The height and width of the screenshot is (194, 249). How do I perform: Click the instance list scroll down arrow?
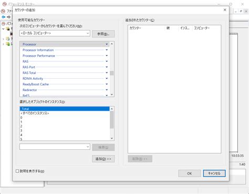pos(112,138)
